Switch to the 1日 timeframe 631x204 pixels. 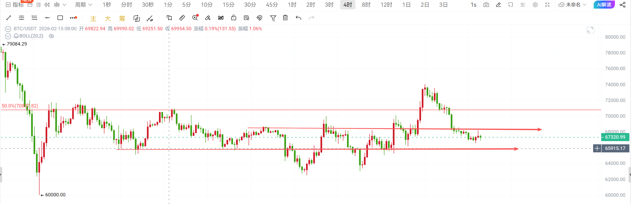coord(406,5)
